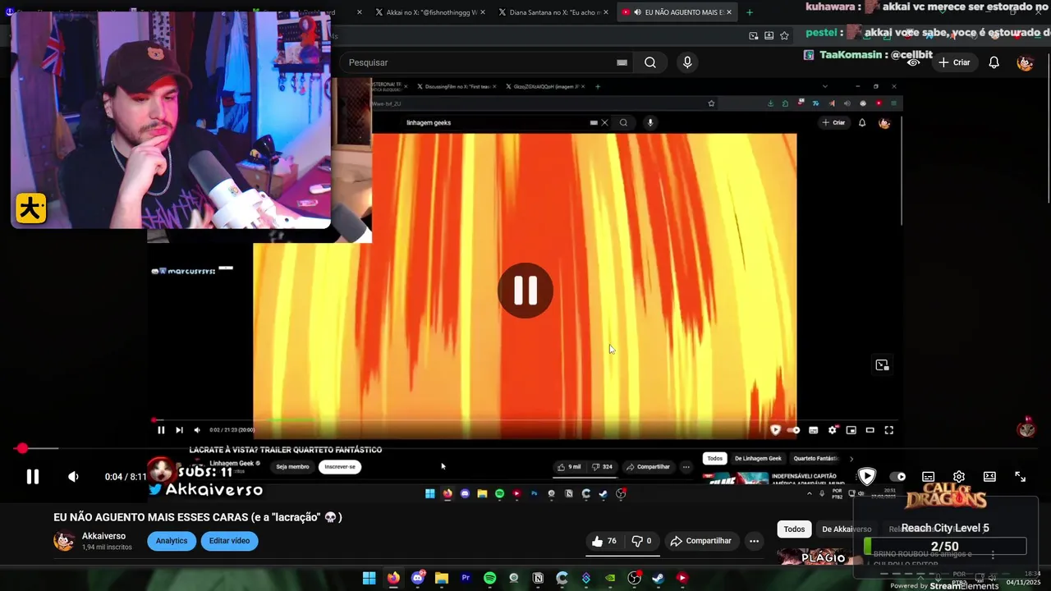Click the large center pause overlay
1051x591 pixels.
tap(525, 291)
